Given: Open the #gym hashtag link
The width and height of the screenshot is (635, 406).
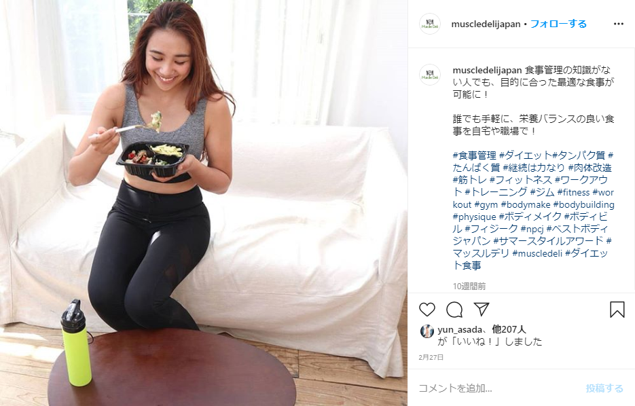Looking at the screenshot, I should pos(486,205).
